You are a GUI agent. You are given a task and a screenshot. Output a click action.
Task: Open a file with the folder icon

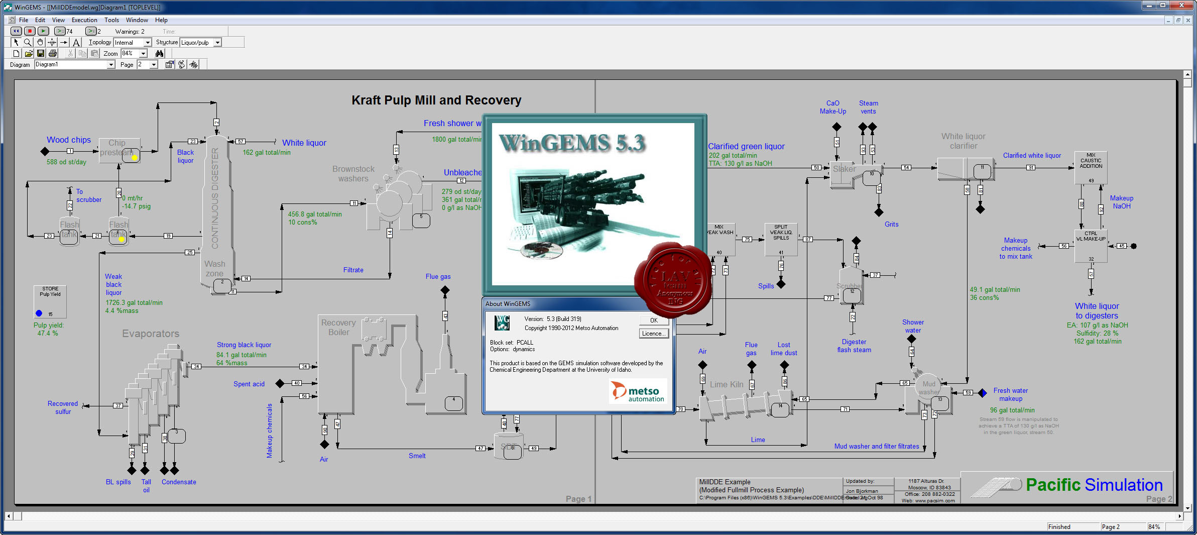29,53
